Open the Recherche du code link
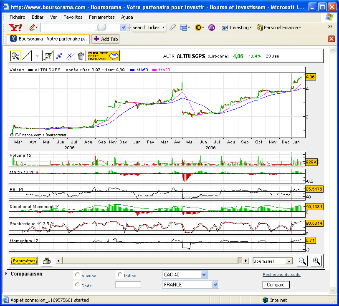 (x=281, y=275)
